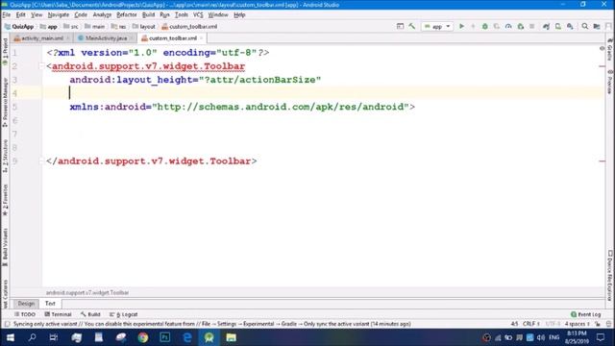
Task: Open Chrome from the Windows taskbar
Action: point(143,337)
